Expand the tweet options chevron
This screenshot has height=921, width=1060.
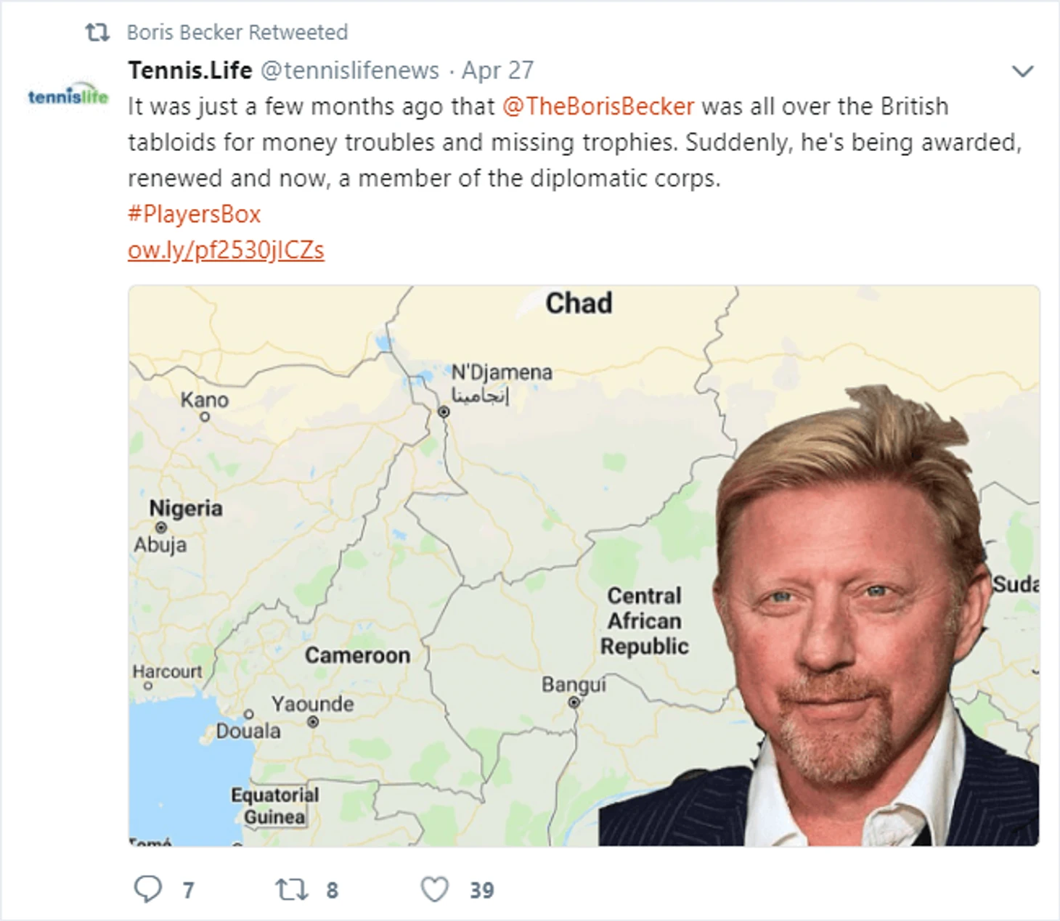click(x=1022, y=71)
